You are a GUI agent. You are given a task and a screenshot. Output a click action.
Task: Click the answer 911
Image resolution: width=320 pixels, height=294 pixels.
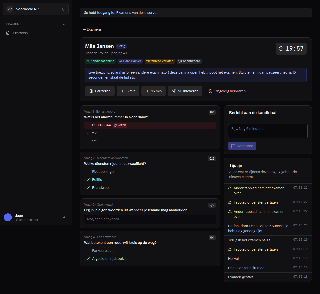[150, 141]
